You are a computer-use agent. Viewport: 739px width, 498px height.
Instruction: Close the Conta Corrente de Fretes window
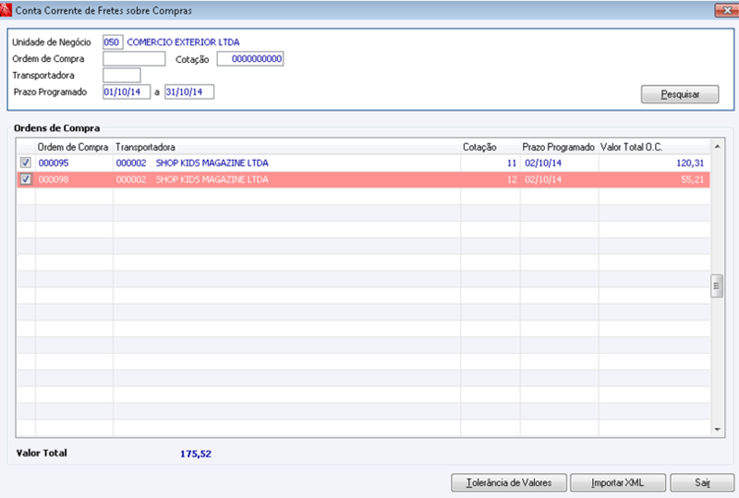pos(726,10)
